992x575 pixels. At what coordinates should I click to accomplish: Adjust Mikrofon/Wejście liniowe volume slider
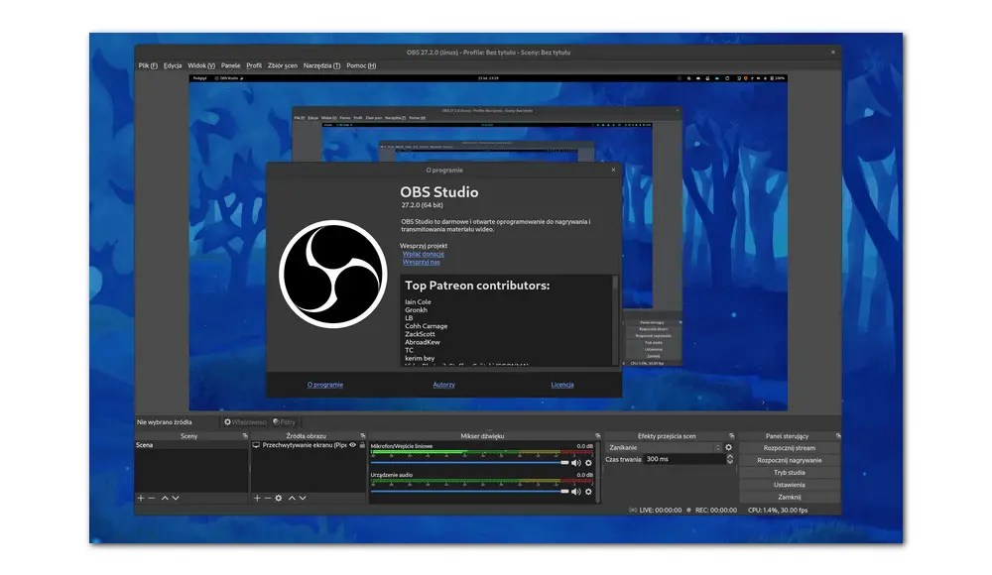pos(469,463)
